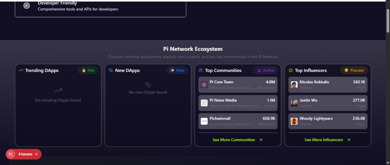Click the Trending DApps arrow icon in header

tap(21, 71)
